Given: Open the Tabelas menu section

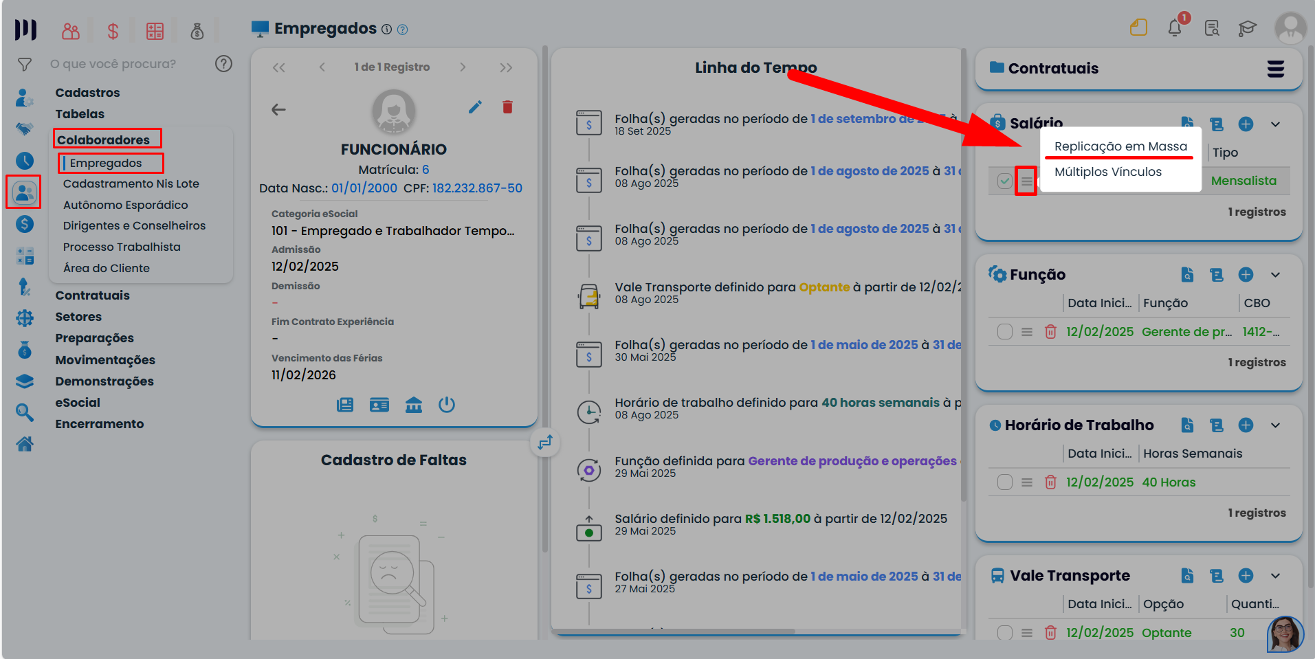Looking at the screenshot, I should tap(80, 114).
